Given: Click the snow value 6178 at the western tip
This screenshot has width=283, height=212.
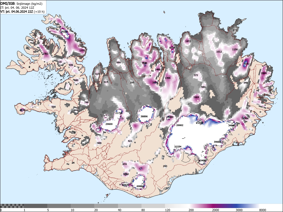Looking at the screenshot, I should click(x=23, y=110).
